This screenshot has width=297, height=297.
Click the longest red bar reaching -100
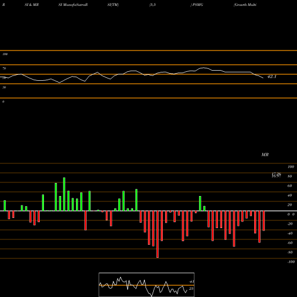(157, 234)
